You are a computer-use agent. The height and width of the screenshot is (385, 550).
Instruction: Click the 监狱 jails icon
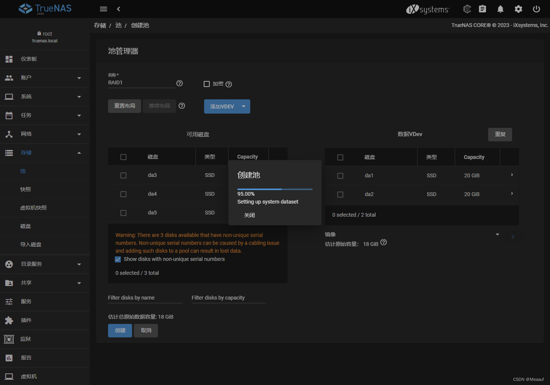pos(9,339)
